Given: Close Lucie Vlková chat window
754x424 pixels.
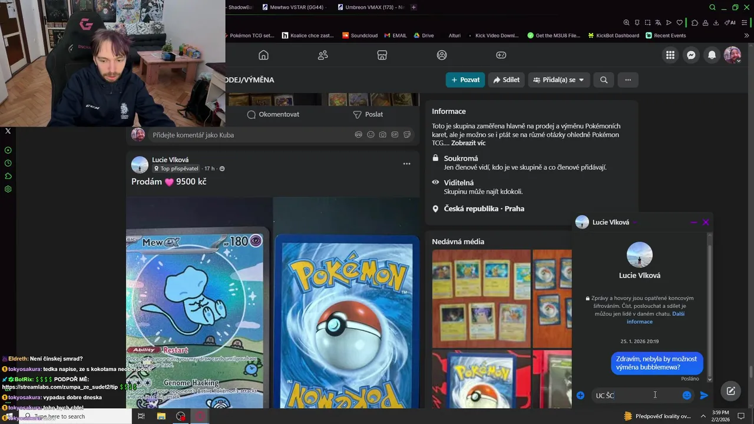Looking at the screenshot, I should (x=706, y=222).
